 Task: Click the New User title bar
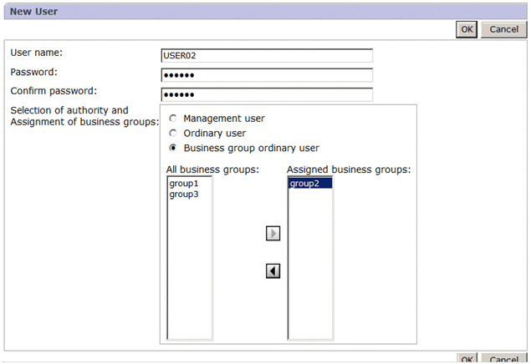point(251,11)
